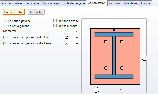The image size is (158, 94).
Task: Click the circled number 1 marker in diagram
Action: click(x=144, y=58)
